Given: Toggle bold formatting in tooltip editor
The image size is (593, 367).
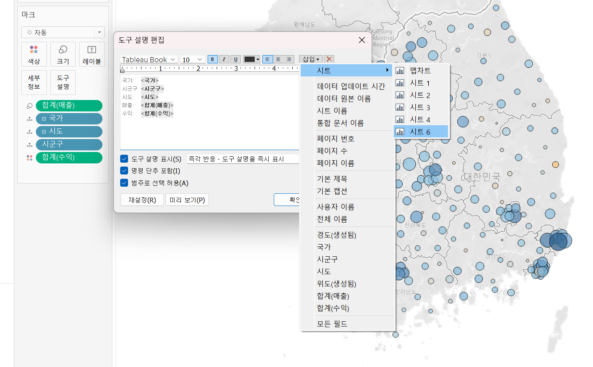Looking at the screenshot, I should tap(212, 59).
